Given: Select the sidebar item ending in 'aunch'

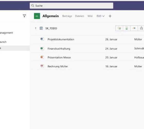Looking at the screenshot, I should point(3,42).
